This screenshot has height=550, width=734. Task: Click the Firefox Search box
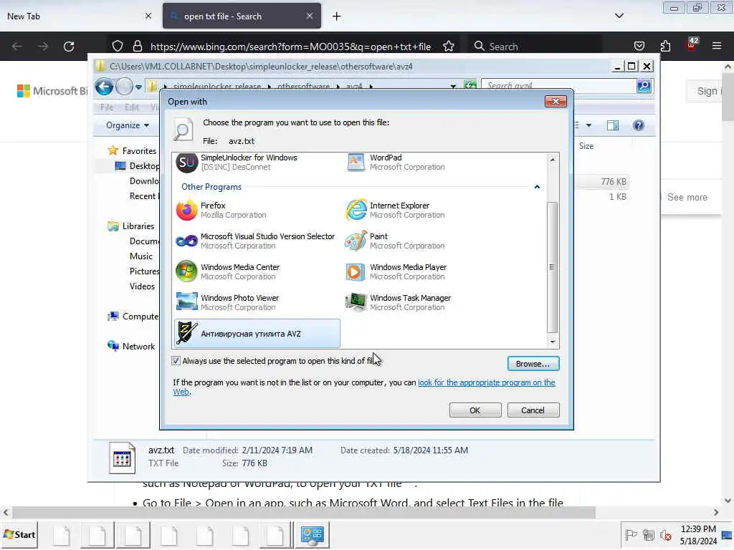pos(535,47)
